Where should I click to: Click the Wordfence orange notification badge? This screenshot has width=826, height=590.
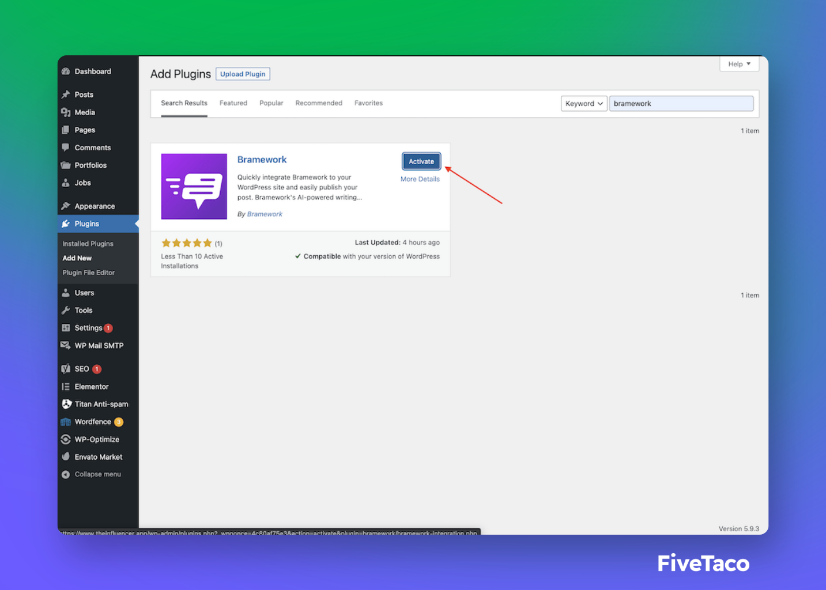[119, 422]
